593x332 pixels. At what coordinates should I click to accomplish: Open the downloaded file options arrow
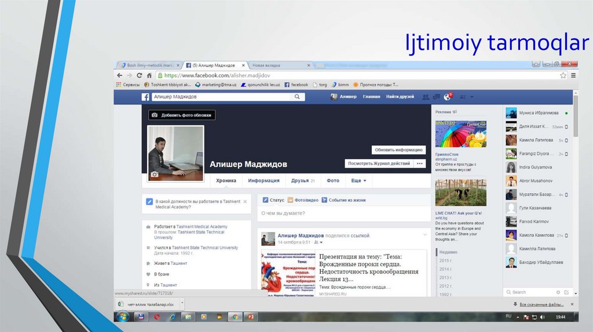[182, 303]
